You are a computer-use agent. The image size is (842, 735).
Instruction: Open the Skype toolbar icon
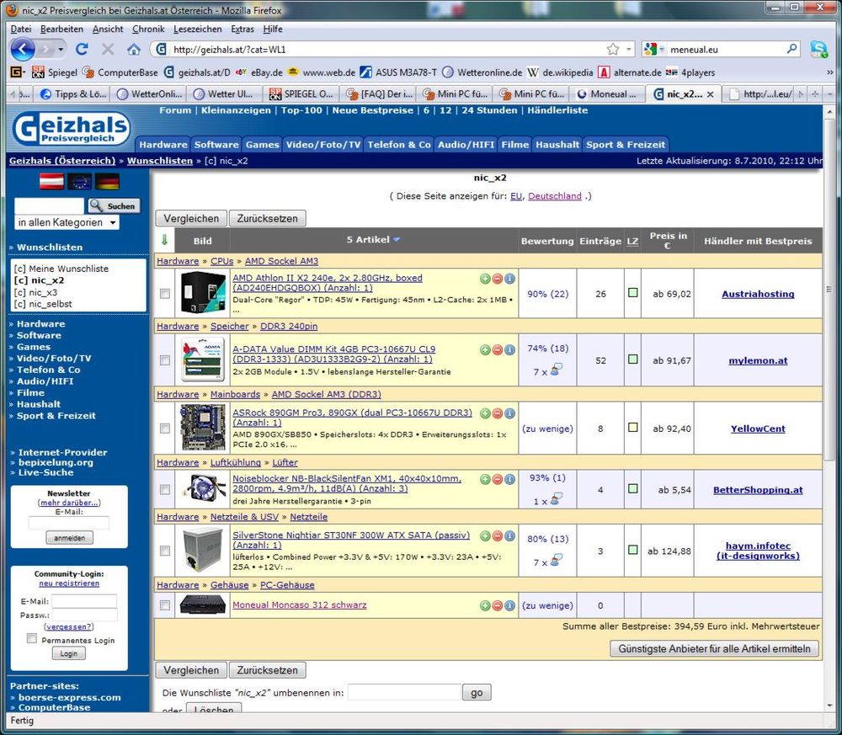(x=818, y=50)
